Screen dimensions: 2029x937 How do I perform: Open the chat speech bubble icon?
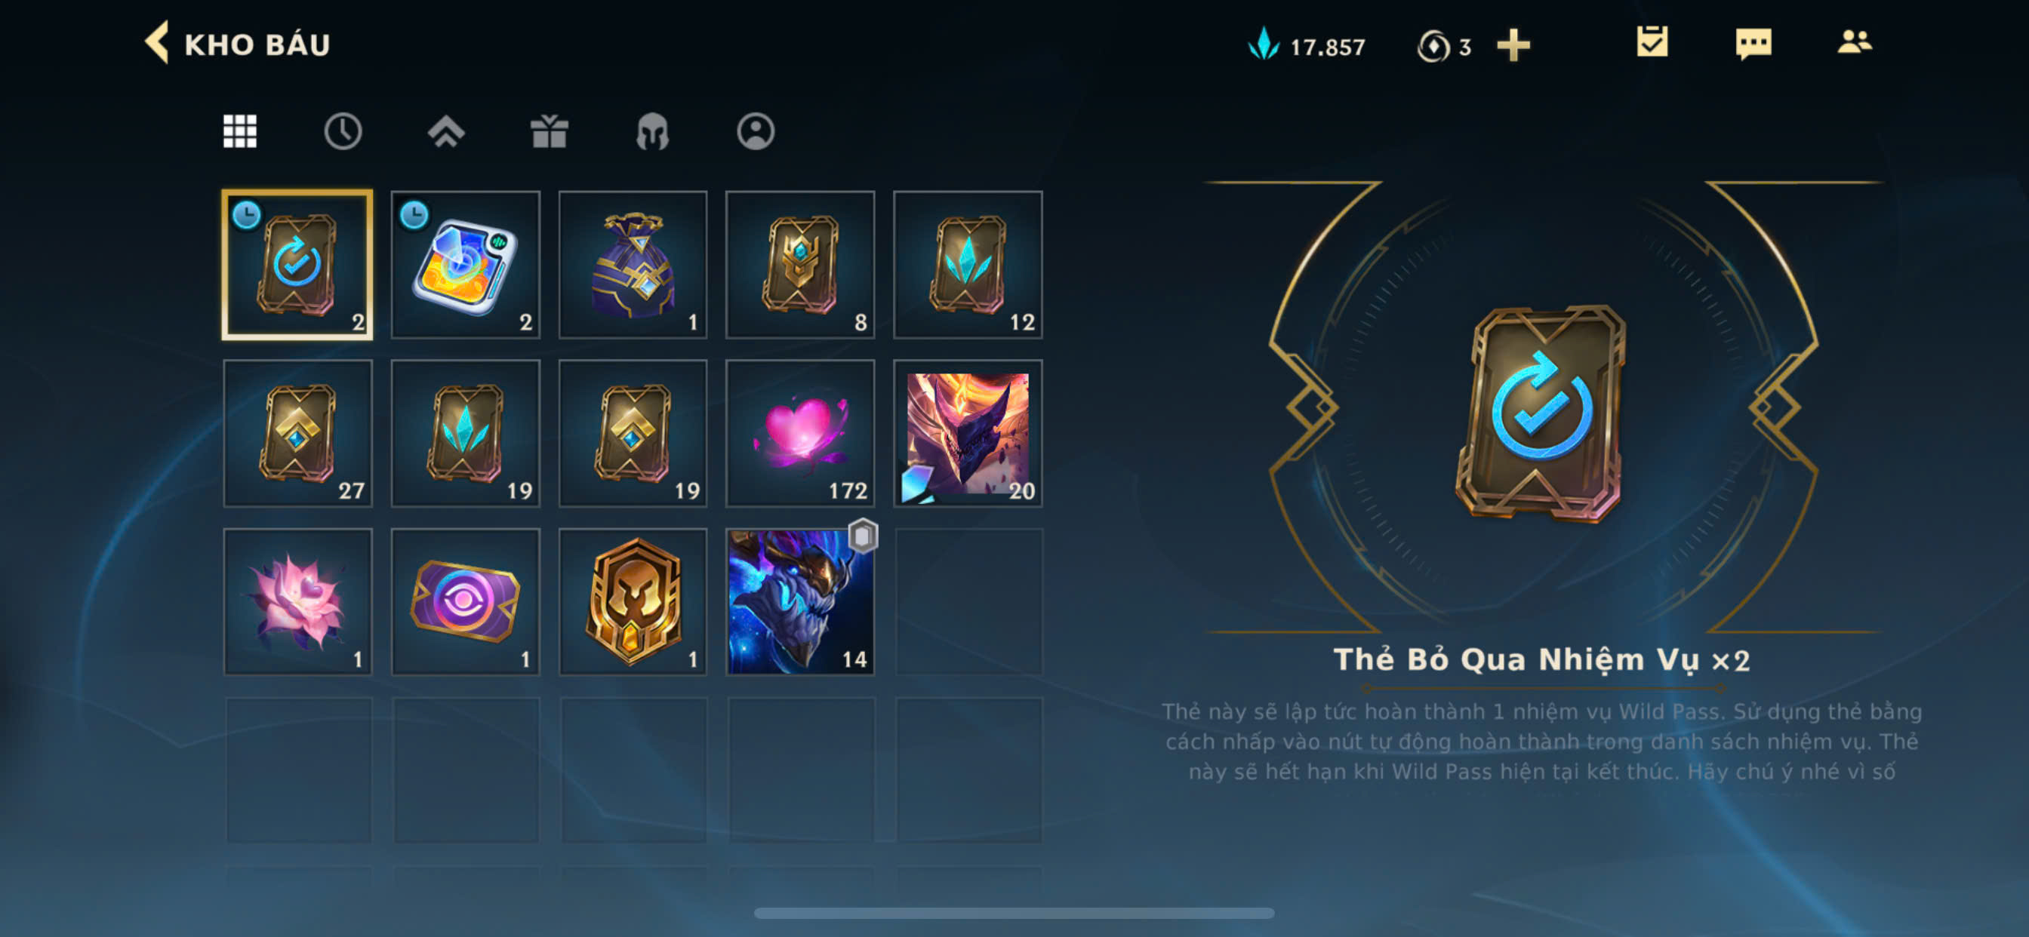click(1753, 43)
